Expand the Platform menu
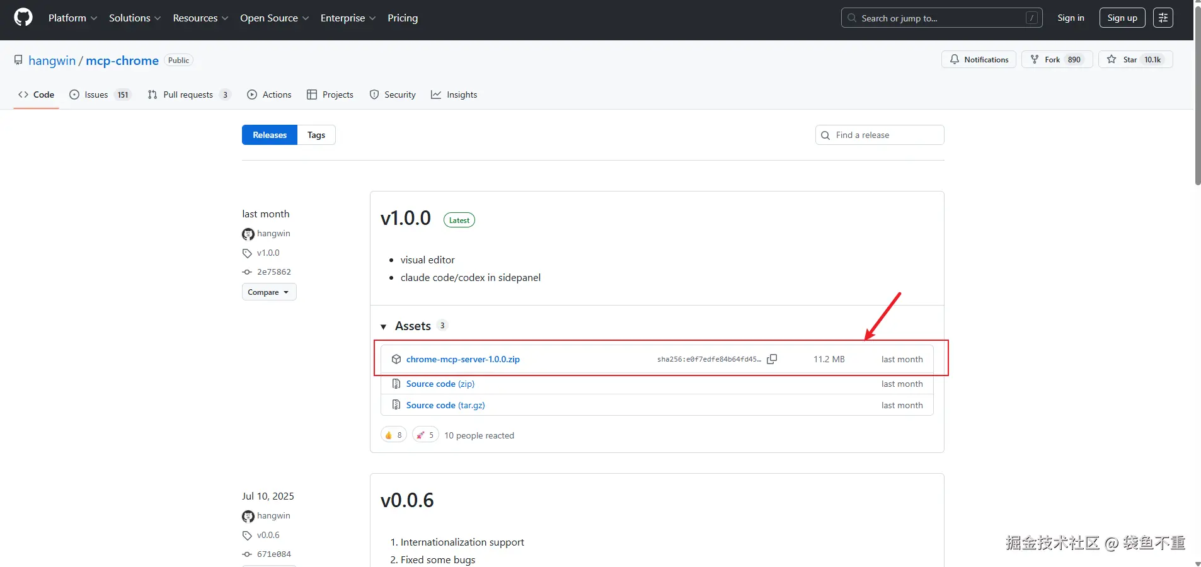Screen dimensions: 1201x567 click(72, 18)
